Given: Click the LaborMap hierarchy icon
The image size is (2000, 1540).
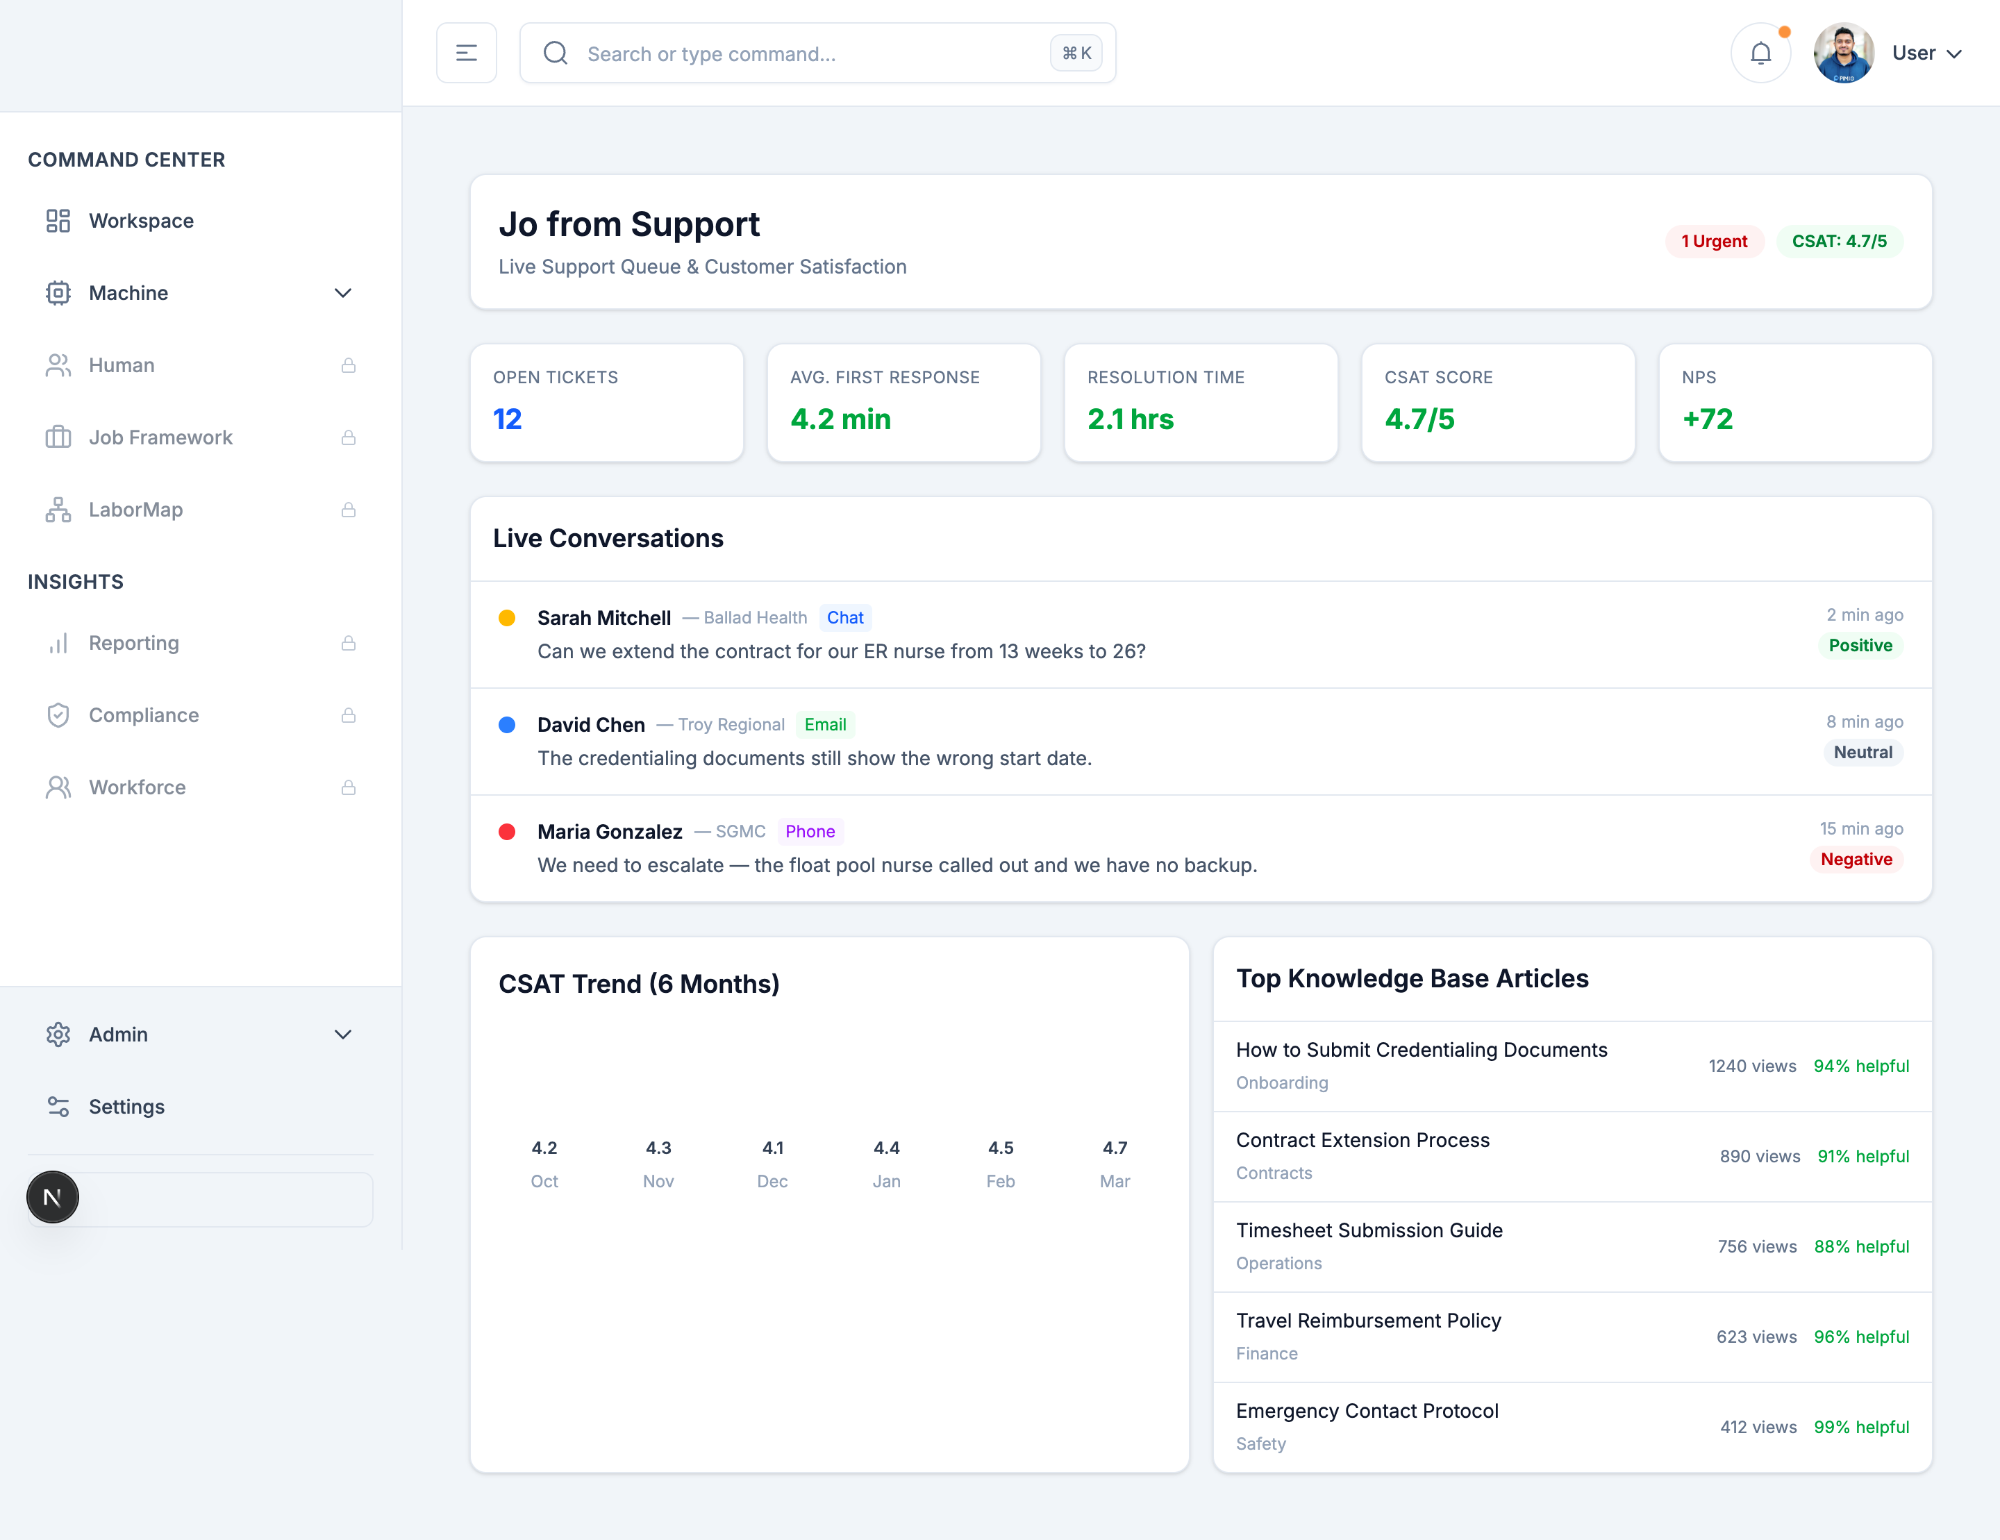Looking at the screenshot, I should pos(58,510).
